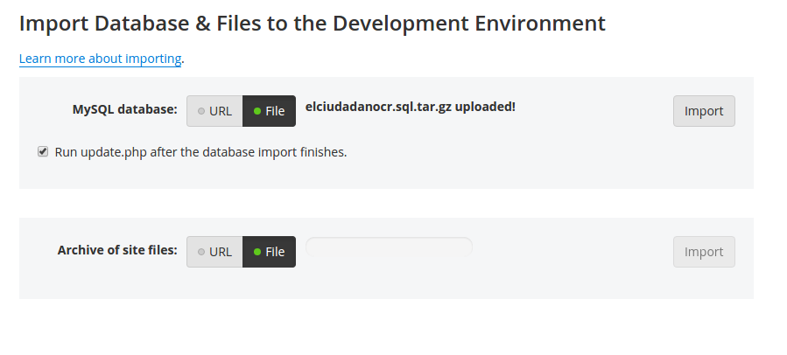Click the "MySQL database:" label
Viewport: 787px width, 355px height.
124,110
